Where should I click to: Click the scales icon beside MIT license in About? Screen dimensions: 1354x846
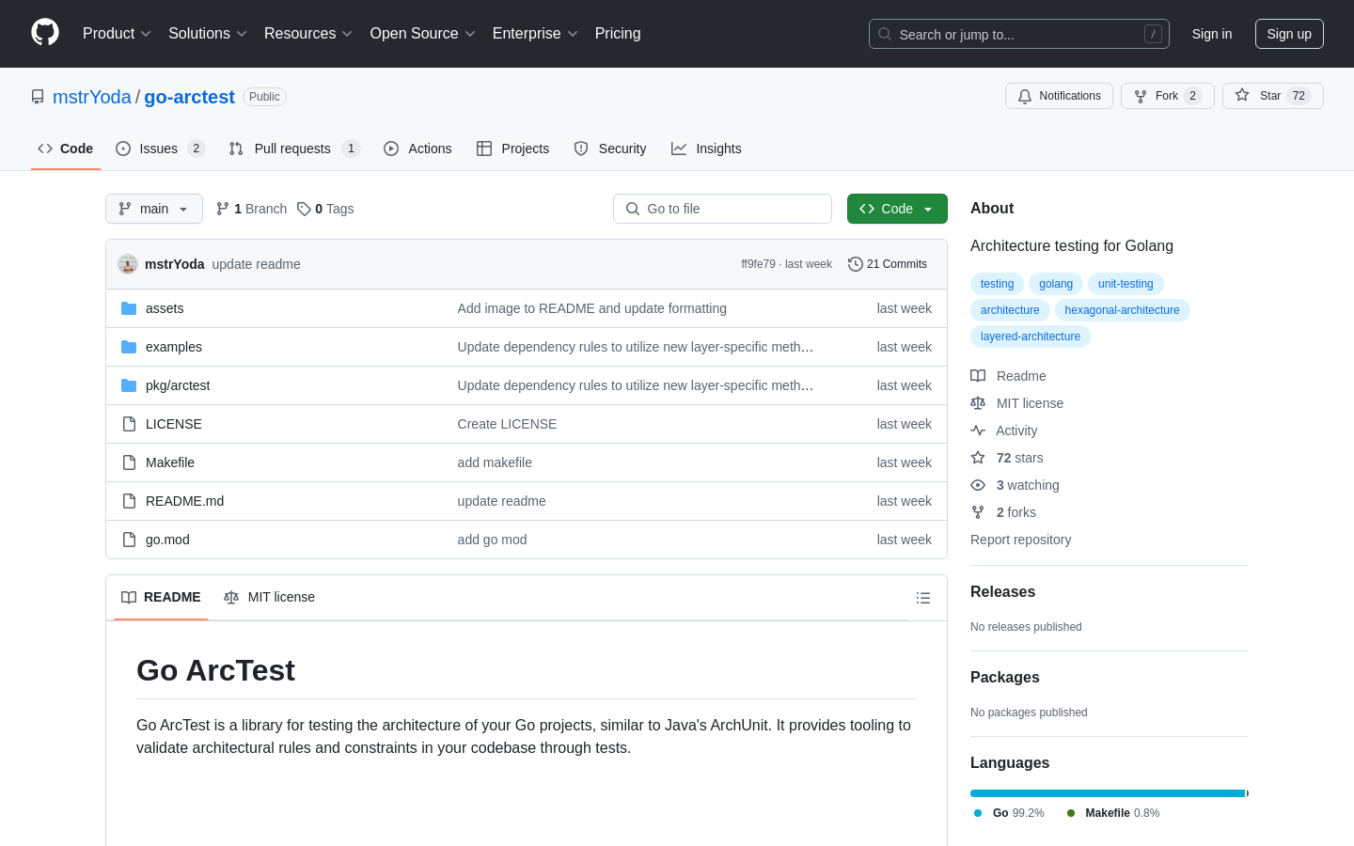(978, 403)
